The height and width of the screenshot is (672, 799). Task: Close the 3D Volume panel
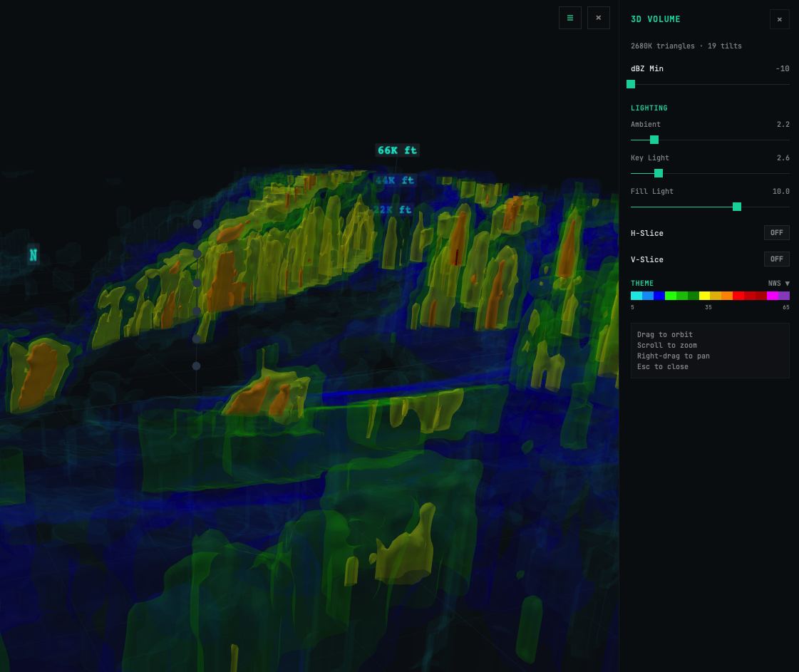coord(779,19)
